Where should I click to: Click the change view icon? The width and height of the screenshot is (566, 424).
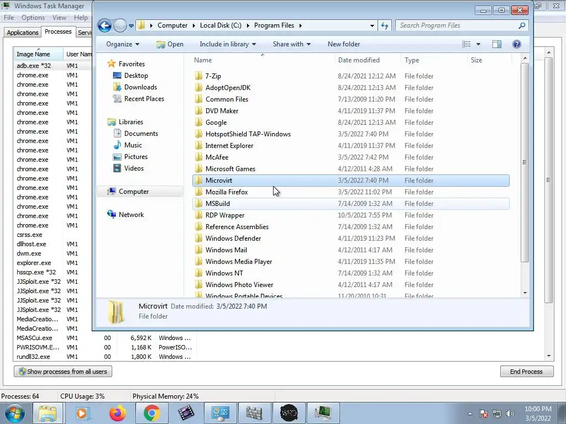tap(467, 44)
